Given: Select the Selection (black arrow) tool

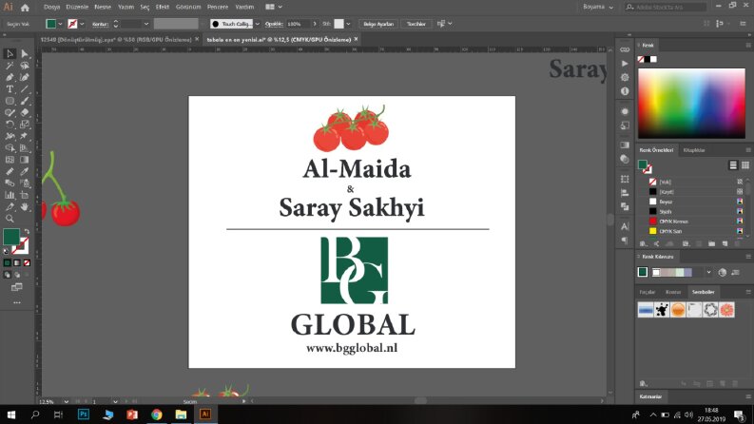Looking at the screenshot, I should pyautogui.click(x=10, y=54).
